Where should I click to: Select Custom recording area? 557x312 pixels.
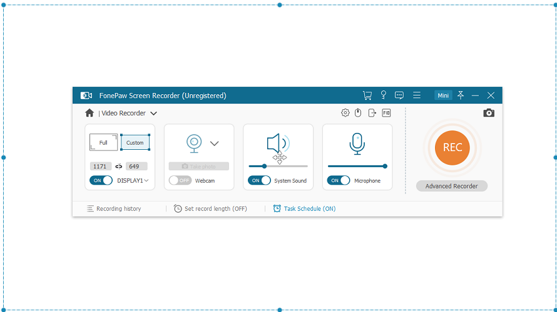[135, 142]
